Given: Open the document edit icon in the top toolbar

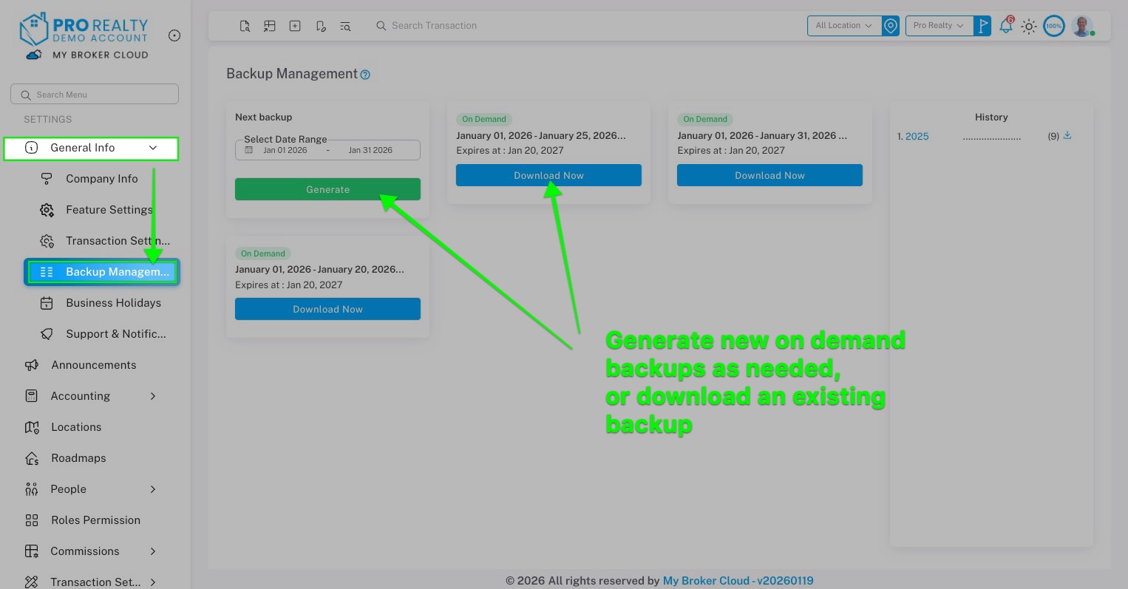Looking at the screenshot, I should click(320, 26).
